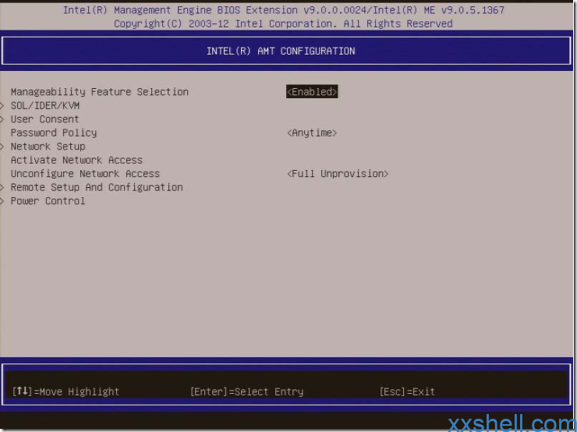This screenshot has width=577, height=432.
Task: Expand the arrow beside SOL/IDER/KVM
Action: coord(2,106)
